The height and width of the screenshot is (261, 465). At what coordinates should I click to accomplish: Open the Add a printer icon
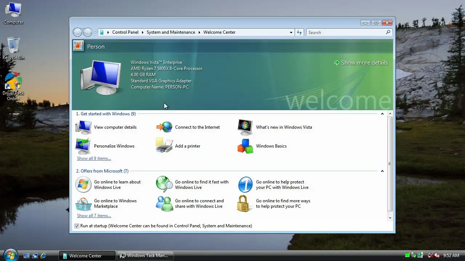pos(164,145)
